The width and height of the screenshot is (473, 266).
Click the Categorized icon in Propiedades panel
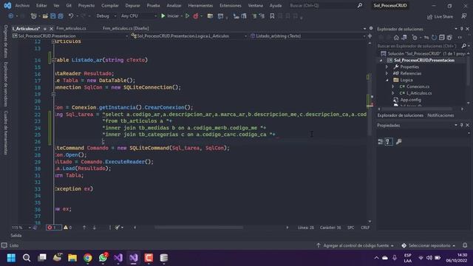tap(381, 141)
